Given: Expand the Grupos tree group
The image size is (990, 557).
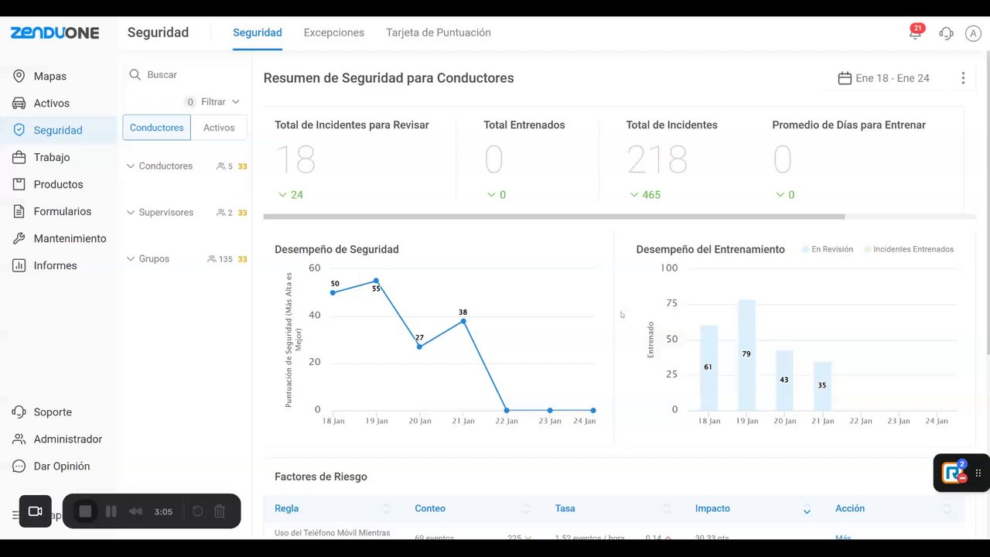Looking at the screenshot, I should click(131, 259).
